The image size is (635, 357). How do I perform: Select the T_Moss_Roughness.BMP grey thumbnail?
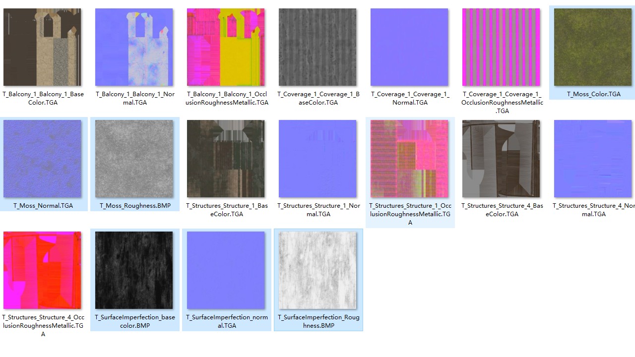click(x=134, y=159)
